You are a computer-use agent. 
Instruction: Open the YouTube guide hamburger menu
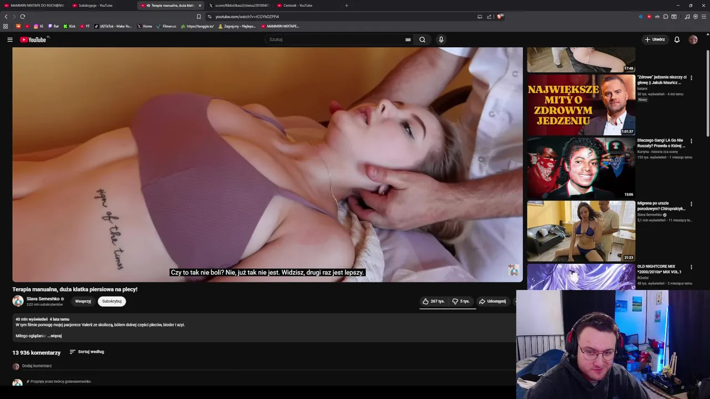point(9,39)
